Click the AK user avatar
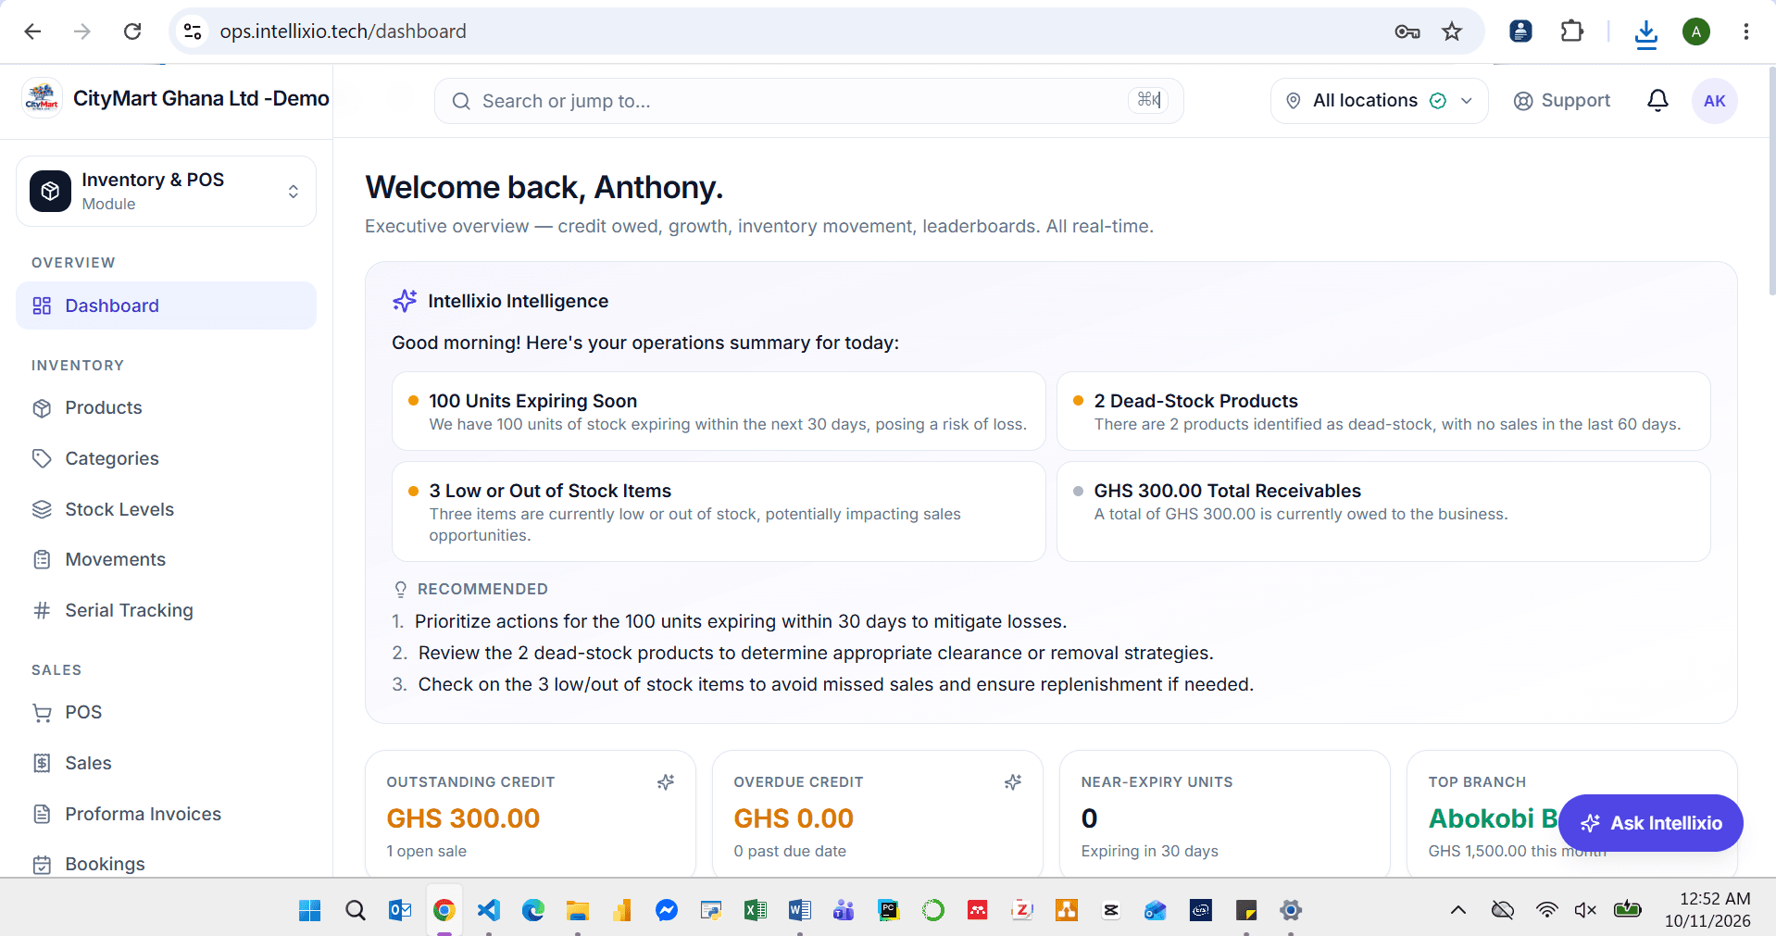 tap(1714, 101)
